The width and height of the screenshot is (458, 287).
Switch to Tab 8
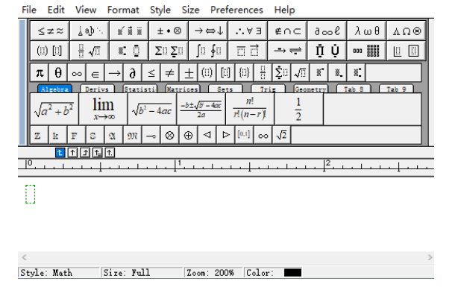click(354, 89)
